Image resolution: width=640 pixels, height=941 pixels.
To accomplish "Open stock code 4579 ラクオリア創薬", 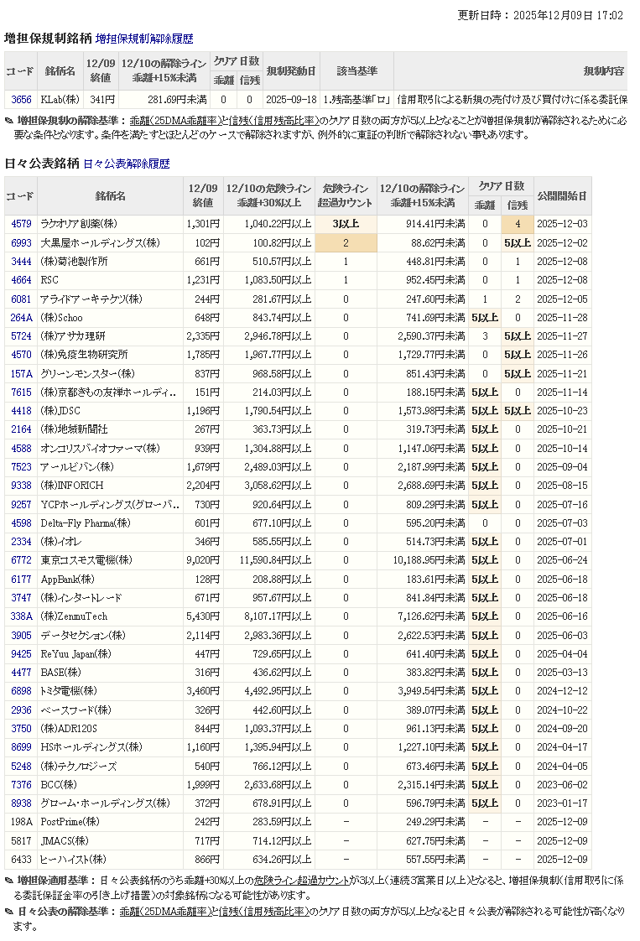I will pos(21,224).
